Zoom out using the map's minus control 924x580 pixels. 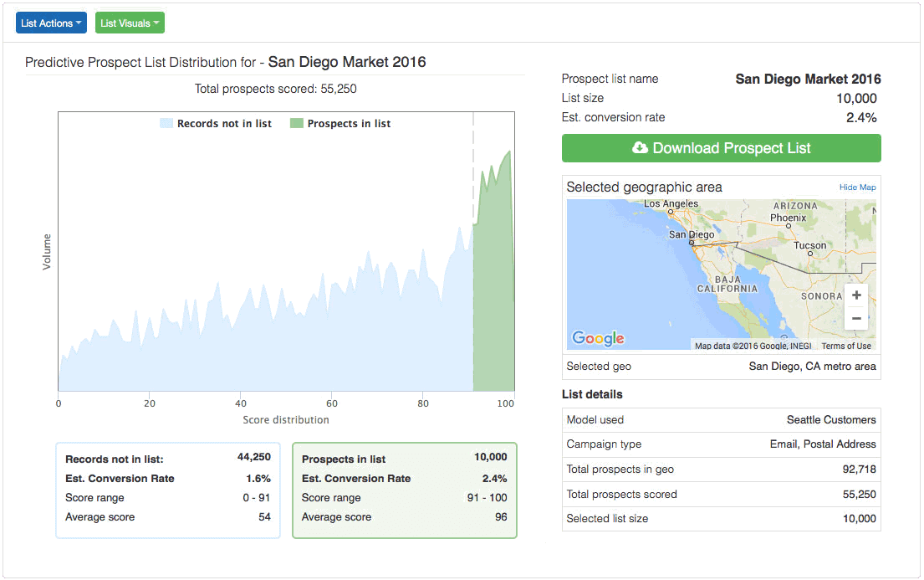point(856,318)
